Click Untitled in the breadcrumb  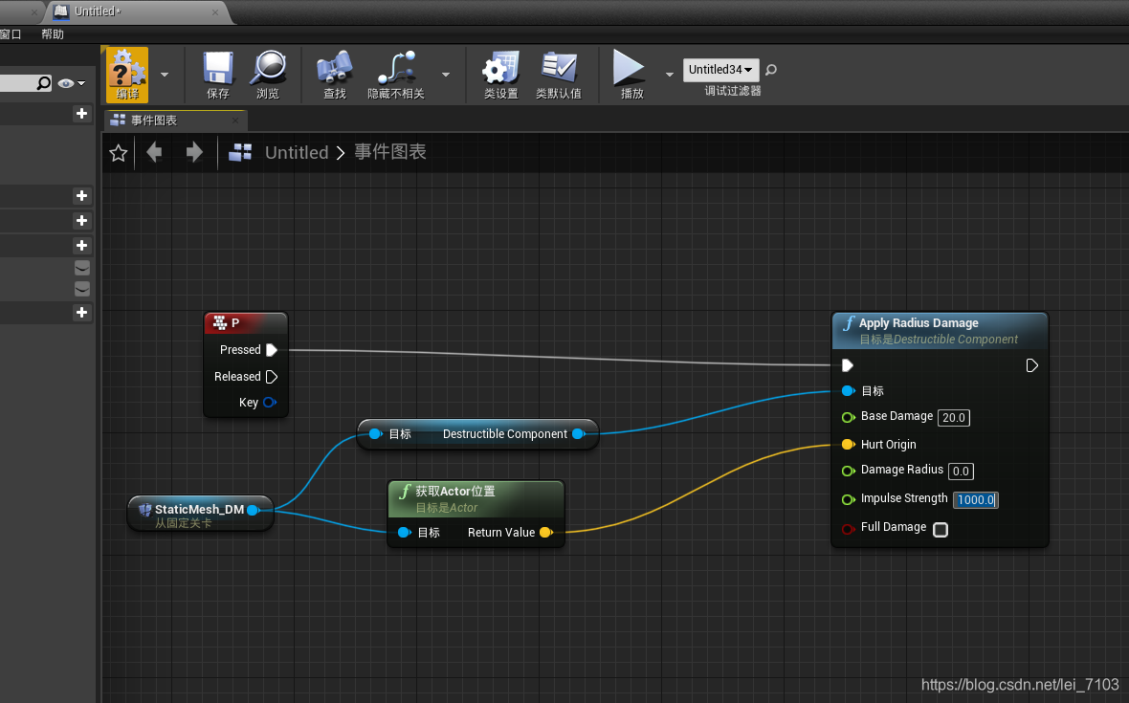click(297, 152)
